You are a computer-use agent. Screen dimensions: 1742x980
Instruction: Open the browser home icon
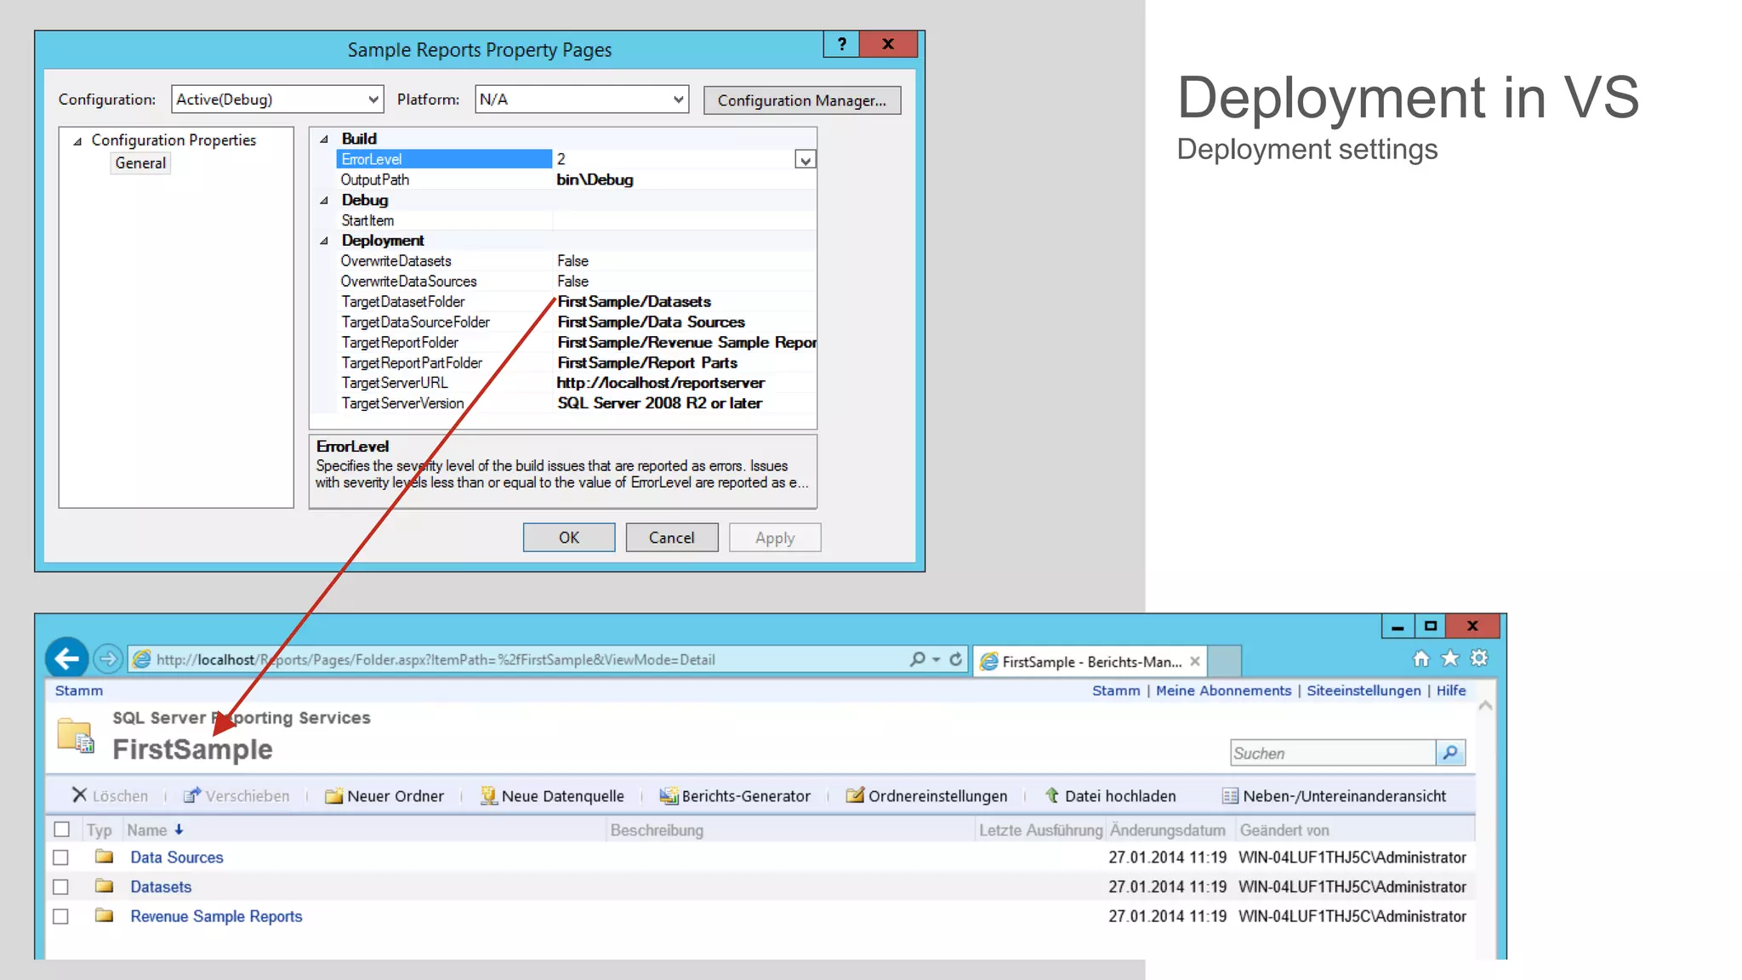(1420, 658)
